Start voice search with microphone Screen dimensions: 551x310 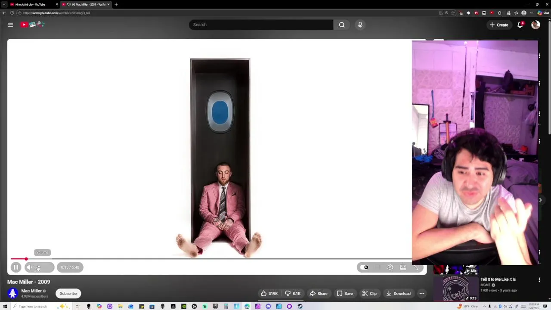click(360, 25)
